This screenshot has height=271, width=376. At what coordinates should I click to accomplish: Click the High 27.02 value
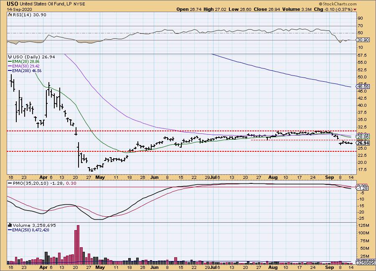click(215, 9)
